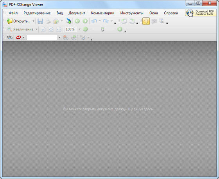Click the open-document hint text
This screenshot has height=179, width=219.
coord(109,109)
